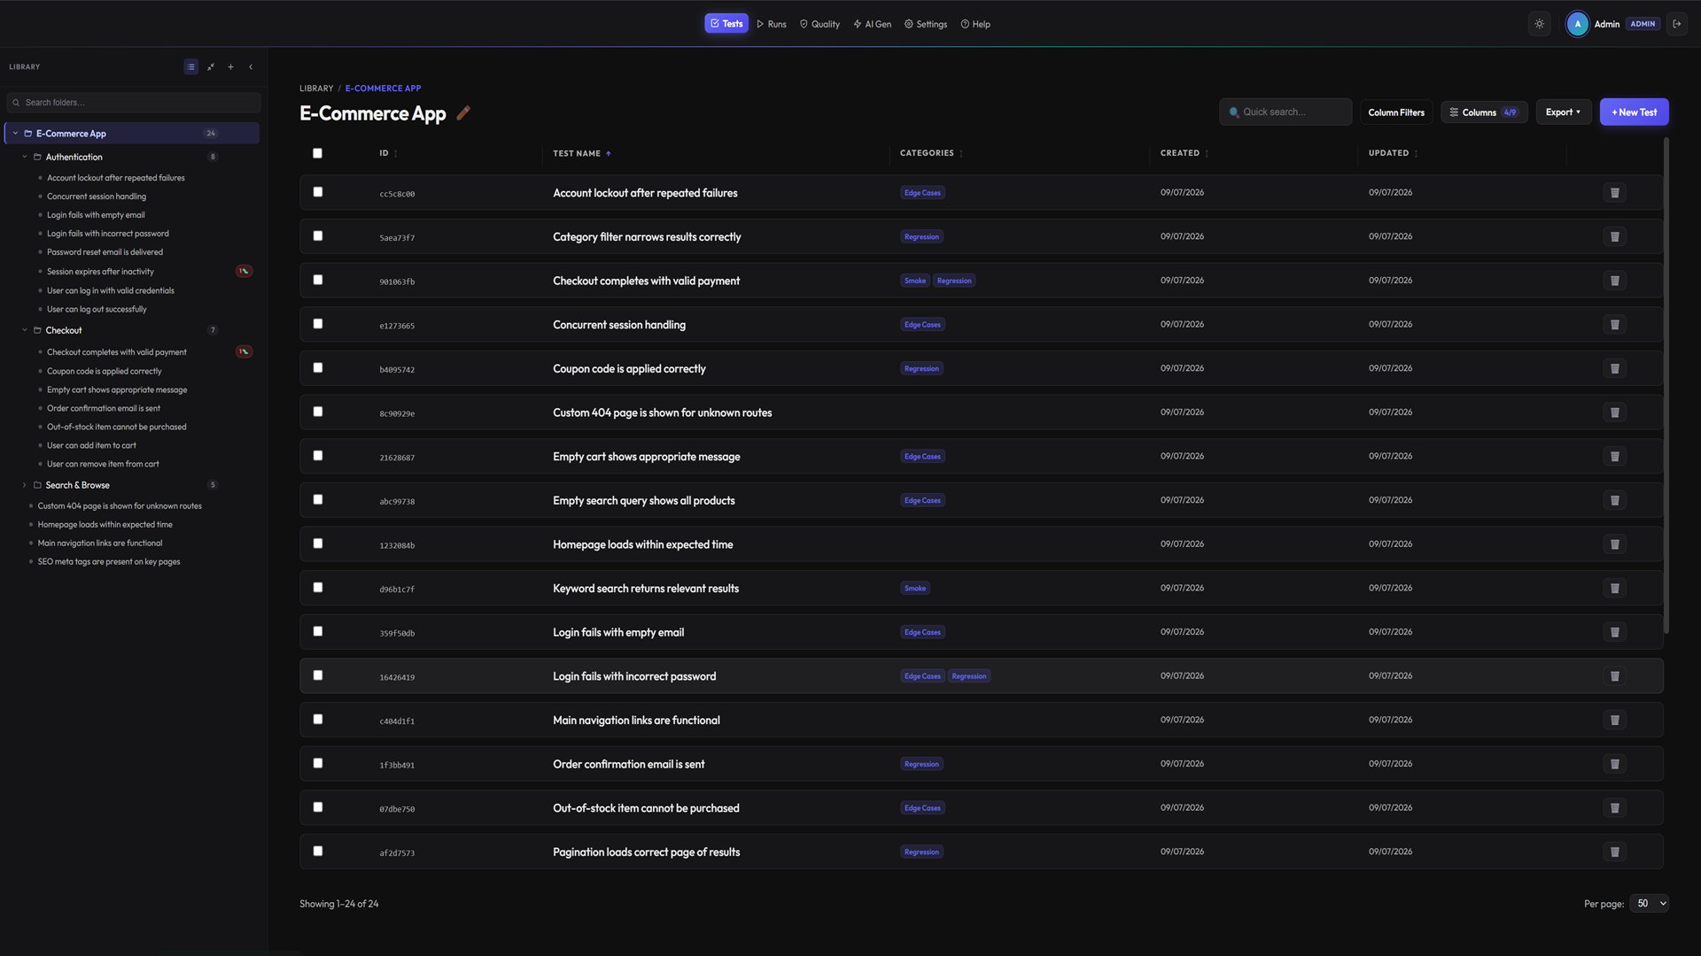The width and height of the screenshot is (1701, 956).
Task: Check the box for 'Main navigation links are functional'
Action: (317, 720)
